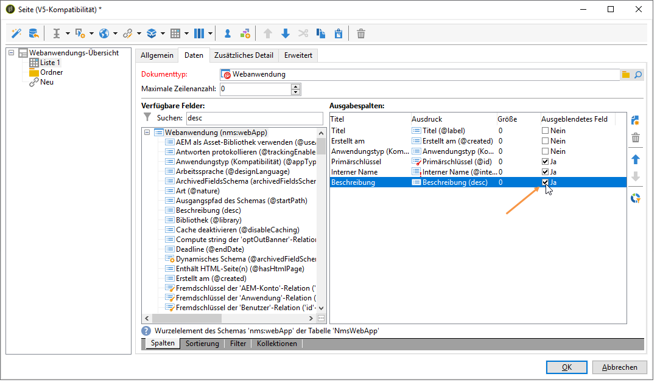Viewport: 660px width, 388px height.
Task: Select the Filter bottom tab
Action: (238, 344)
